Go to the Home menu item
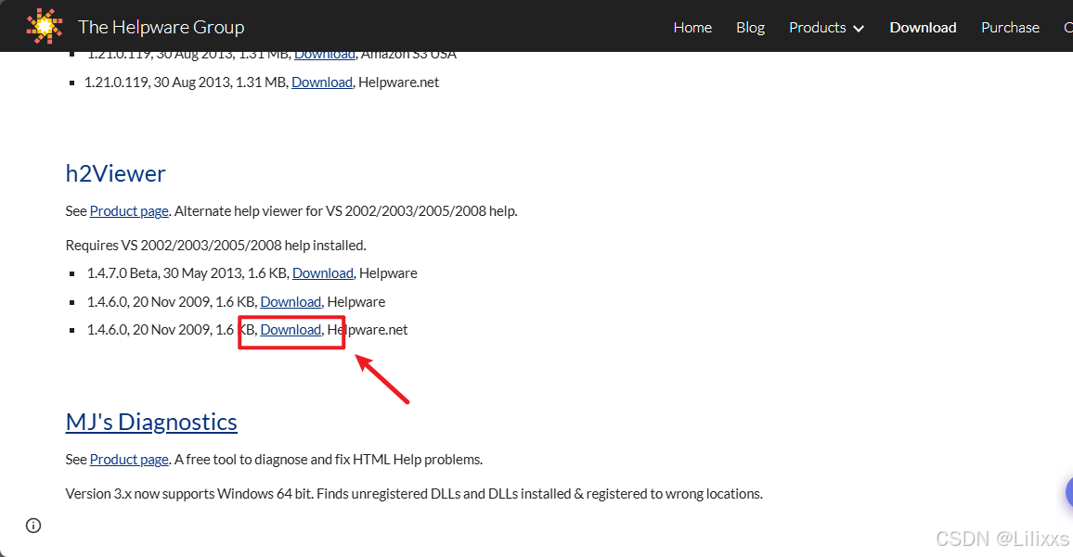 point(692,27)
